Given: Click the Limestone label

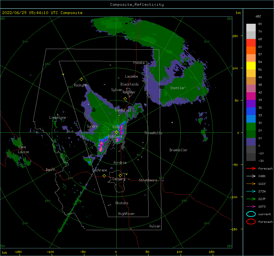Looking at the screenshot, I should click(x=58, y=117).
